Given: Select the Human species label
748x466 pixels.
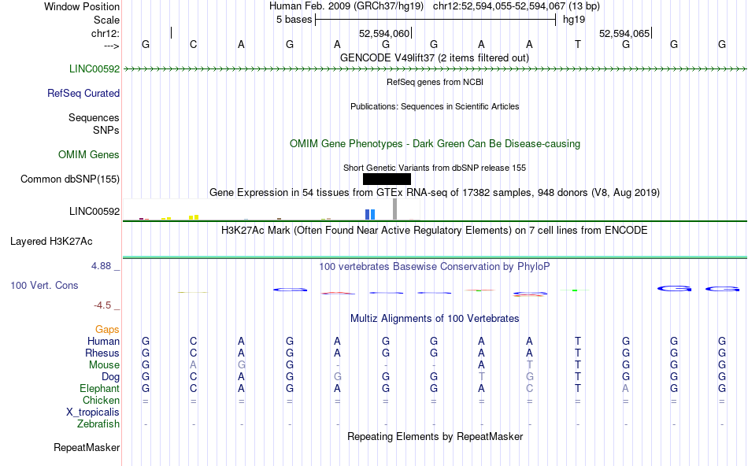Looking at the screenshot, I should (x=103, y=341).
